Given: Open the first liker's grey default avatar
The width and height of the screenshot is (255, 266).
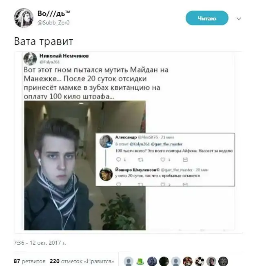Looking at the screenshot, I should coord(129,262).
